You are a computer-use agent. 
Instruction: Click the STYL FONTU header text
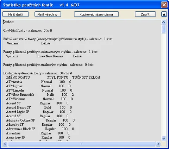click(58, 77)
